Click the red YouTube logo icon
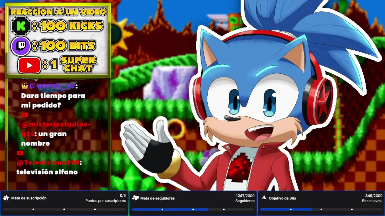The width and height of the screenshot is (385, 216). click(29, 65)
